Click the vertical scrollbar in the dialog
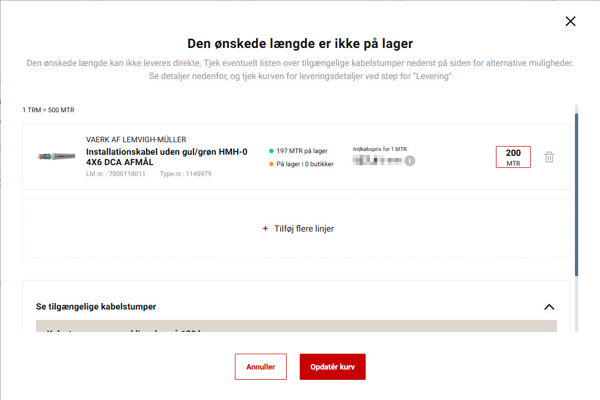This screenshot has height=400, width=600. [x=577, y=191]
